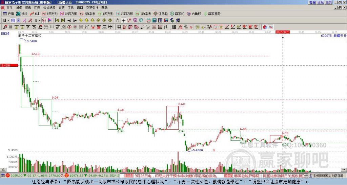Select the circle with horizontal line tool
The height and width of the screenshot is (185, 347).
[x=46, y=27]
